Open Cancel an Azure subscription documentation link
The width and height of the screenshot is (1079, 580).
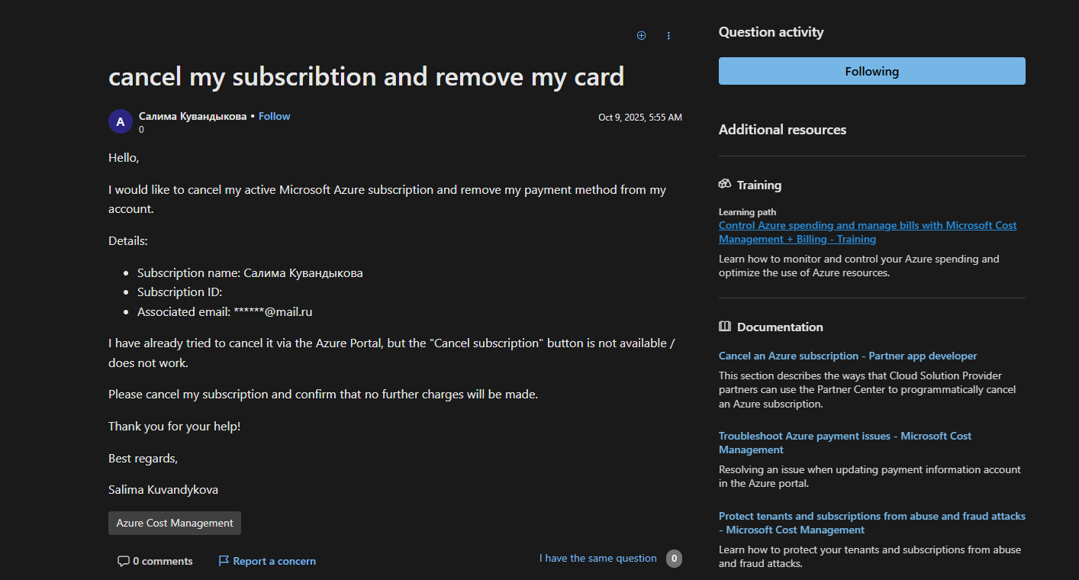tap(848, 356)
